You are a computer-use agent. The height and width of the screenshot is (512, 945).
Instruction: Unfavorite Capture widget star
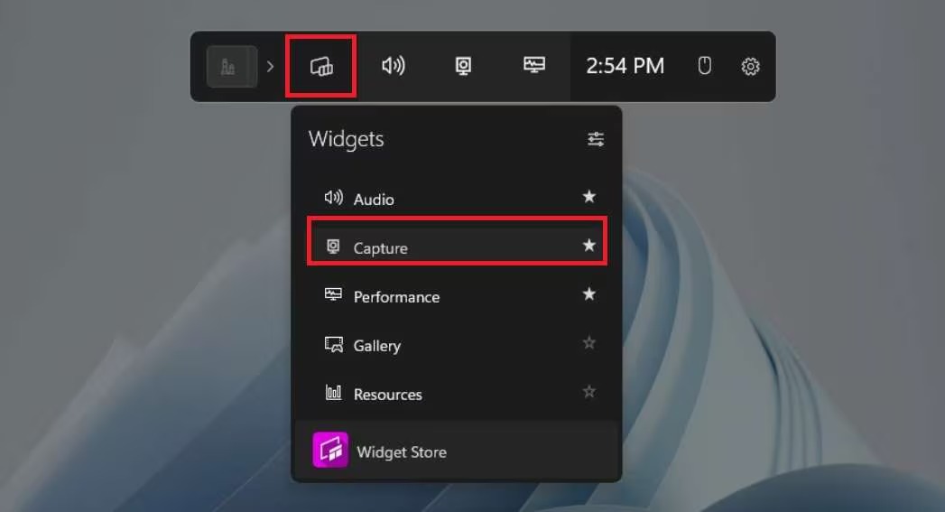point(588,245)
